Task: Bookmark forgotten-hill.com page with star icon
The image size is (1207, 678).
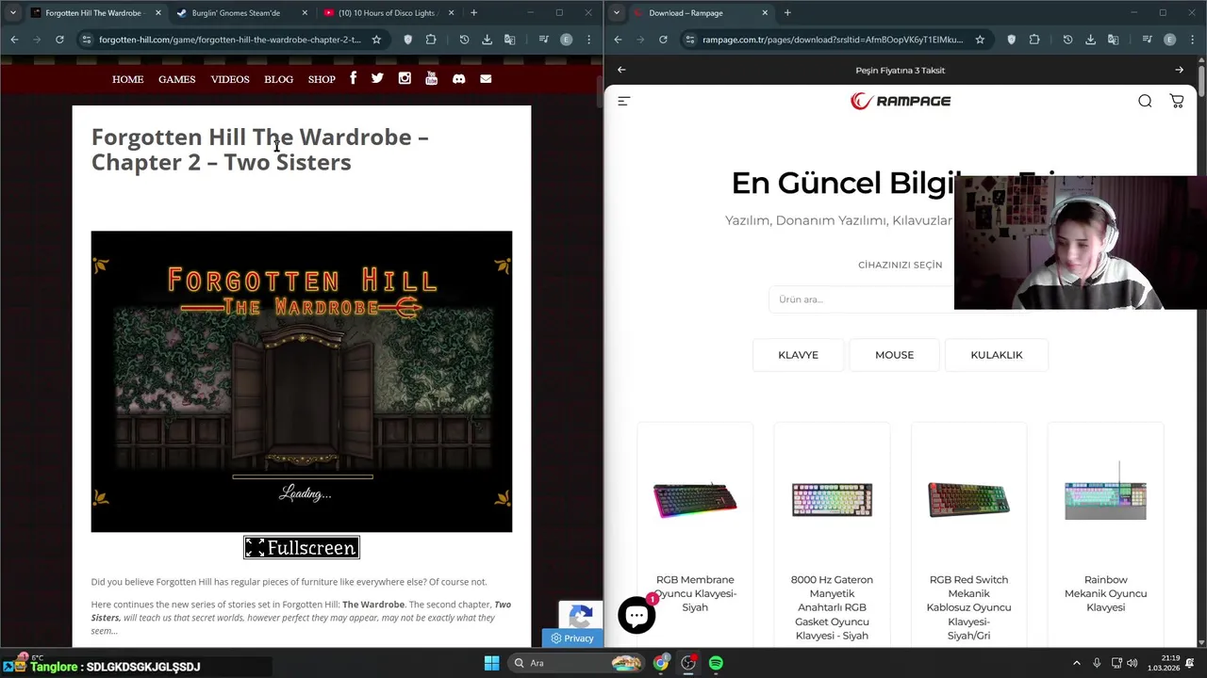Action: click(376, 40)
